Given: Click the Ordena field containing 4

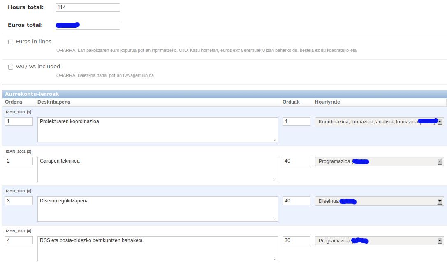Looking at the screenshot, I should (19, 240).
